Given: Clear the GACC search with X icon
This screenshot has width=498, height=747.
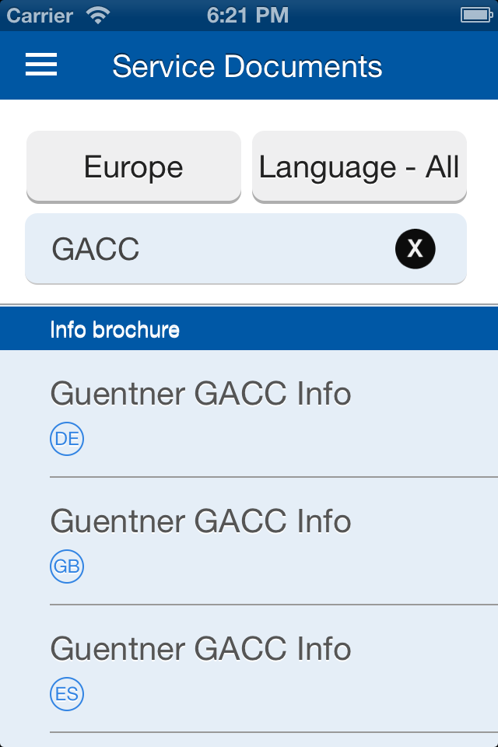Looking at the screenshot, I should point(416,249).
